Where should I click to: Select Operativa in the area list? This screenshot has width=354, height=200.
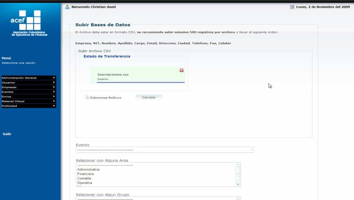84,183
